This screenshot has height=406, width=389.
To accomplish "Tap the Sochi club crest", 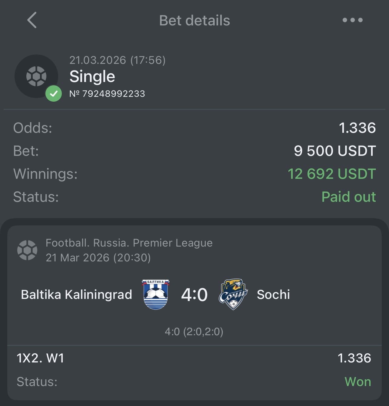I will [x=233, y=294].
